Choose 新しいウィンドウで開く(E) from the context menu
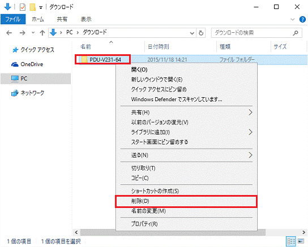 click(186, 79)
